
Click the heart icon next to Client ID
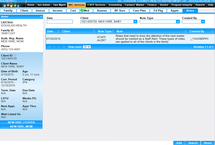point(15,55)
